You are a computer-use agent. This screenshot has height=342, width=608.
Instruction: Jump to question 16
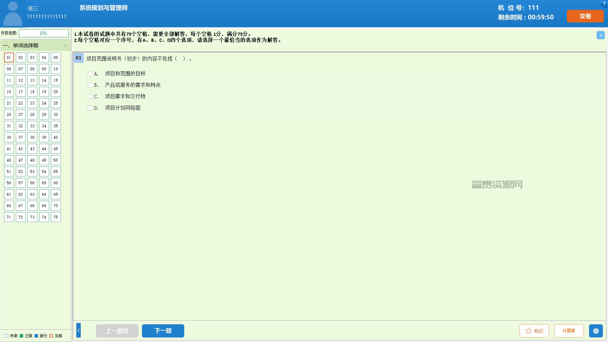[x=9, y=92]
